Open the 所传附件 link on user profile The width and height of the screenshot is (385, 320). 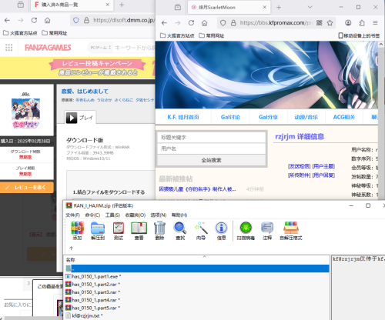click(x=300, y=175)
